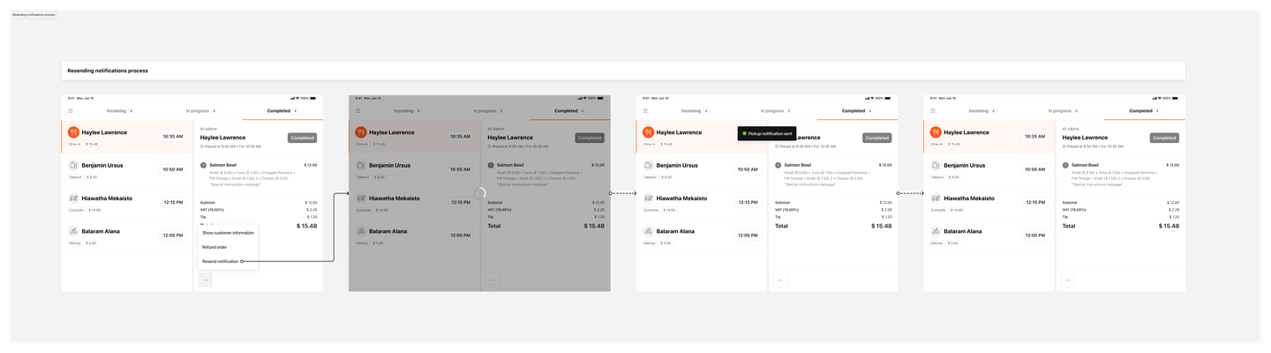Select Completed tab on context-menu screen
Screen dimensions: 1271x353
click(x=282, y=111)
